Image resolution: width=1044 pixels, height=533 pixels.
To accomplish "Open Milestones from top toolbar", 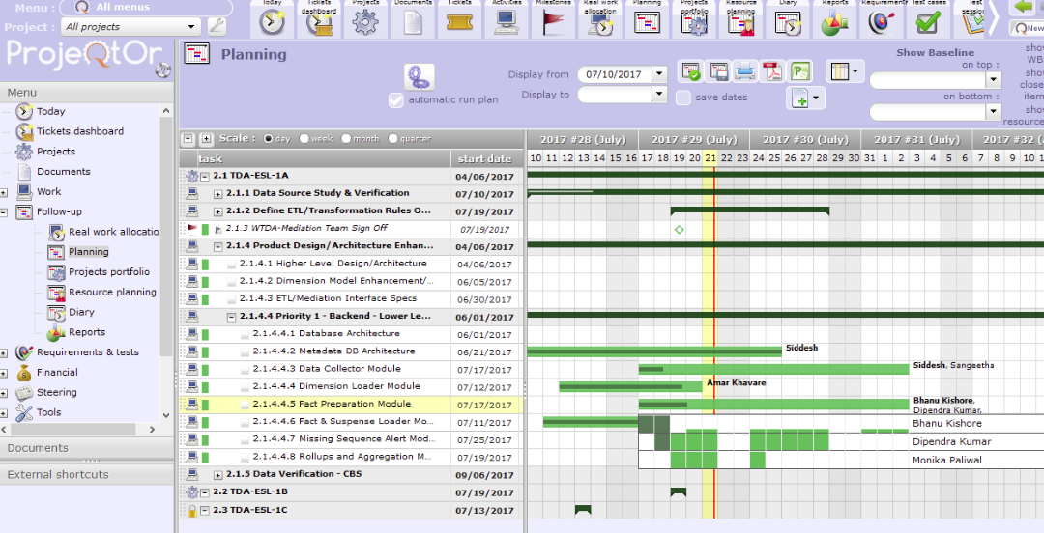I will pos(554,22).
